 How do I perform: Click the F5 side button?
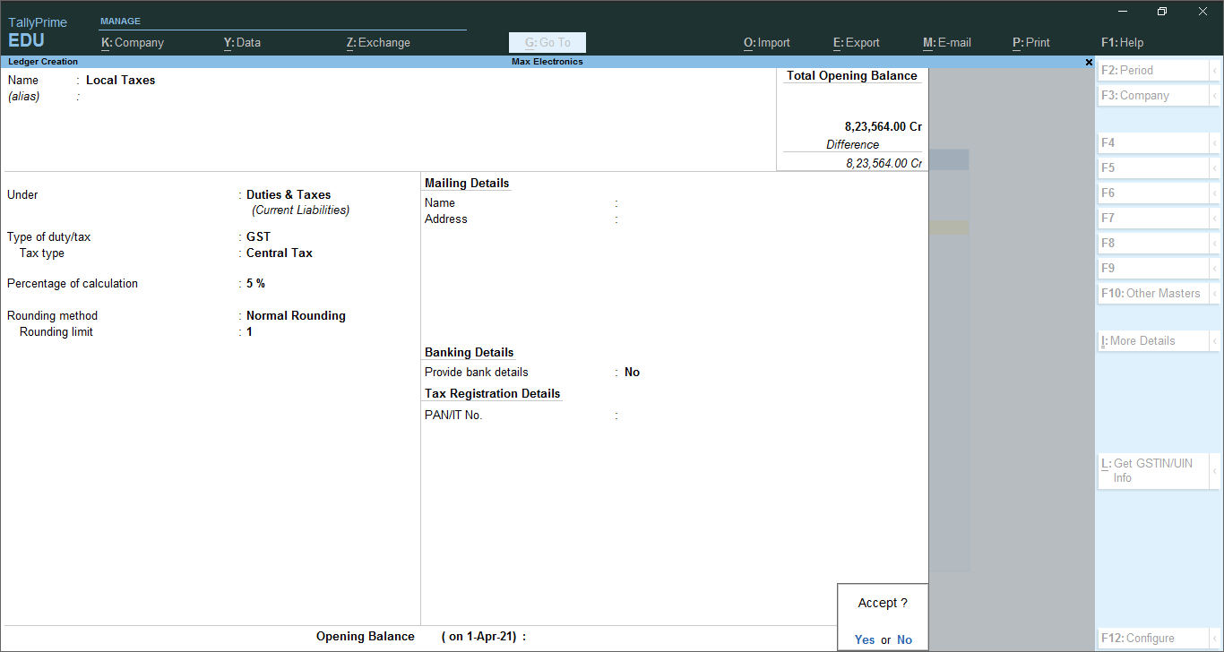[x=1153, y=167]
